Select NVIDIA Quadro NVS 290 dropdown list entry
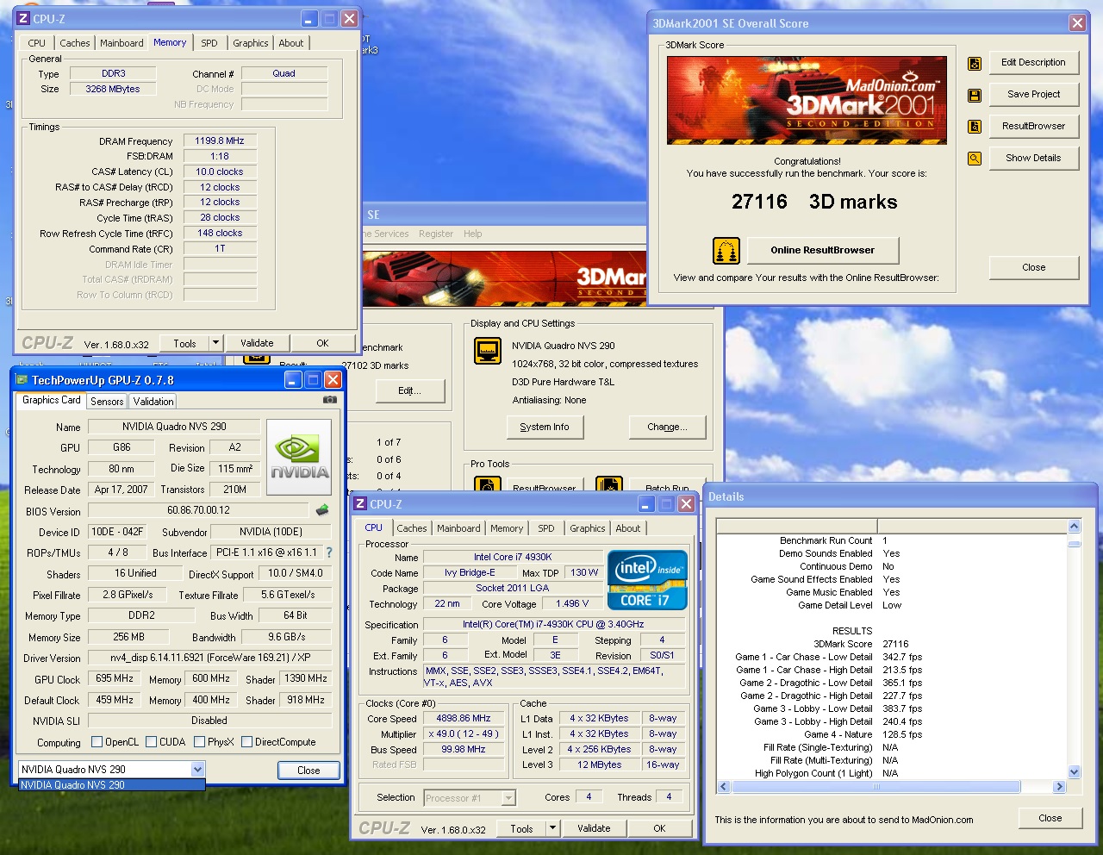 coord(112,785)
